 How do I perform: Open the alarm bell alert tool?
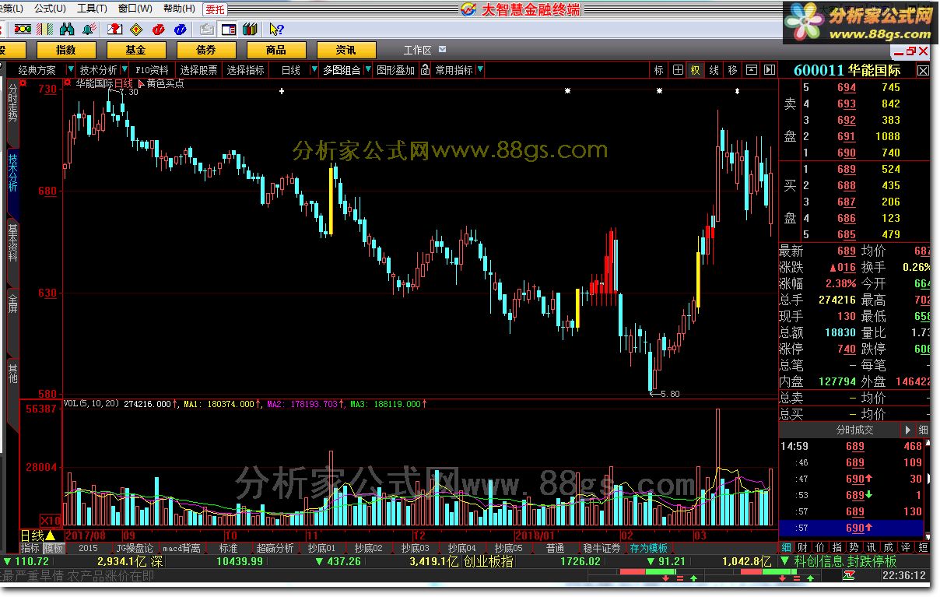pyautogui.click(x=89, y=30)
